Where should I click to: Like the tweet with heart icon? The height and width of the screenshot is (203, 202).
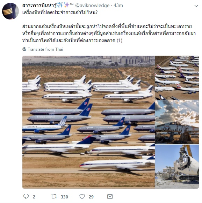click(x=82, y=196)
